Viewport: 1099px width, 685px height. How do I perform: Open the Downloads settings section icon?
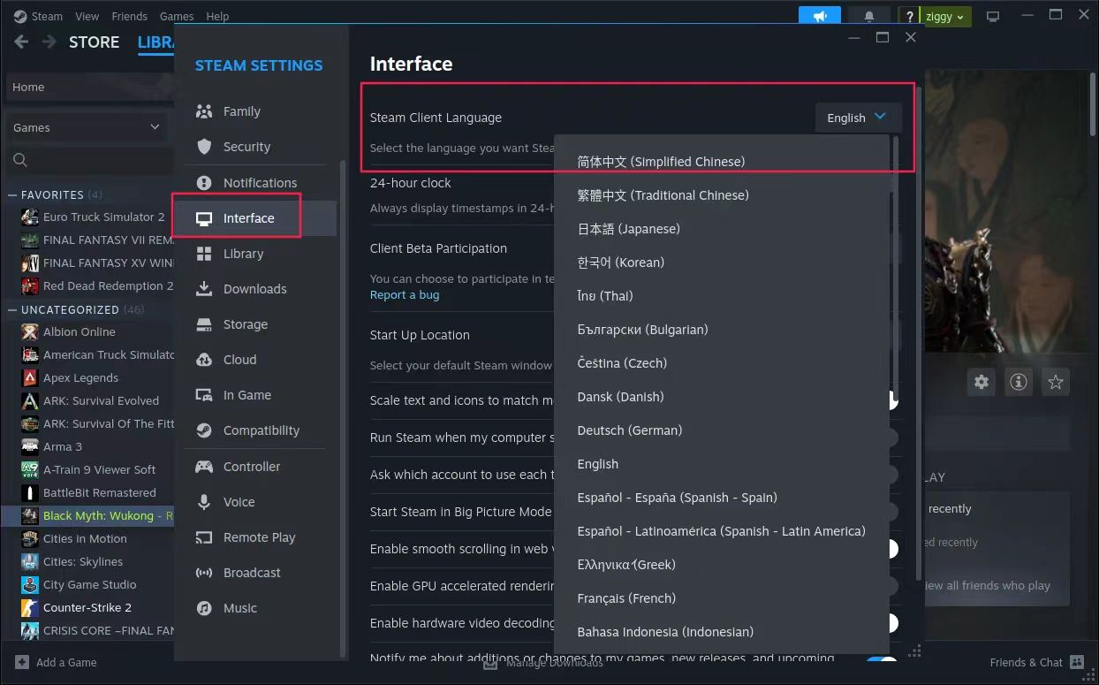[204, 289]
